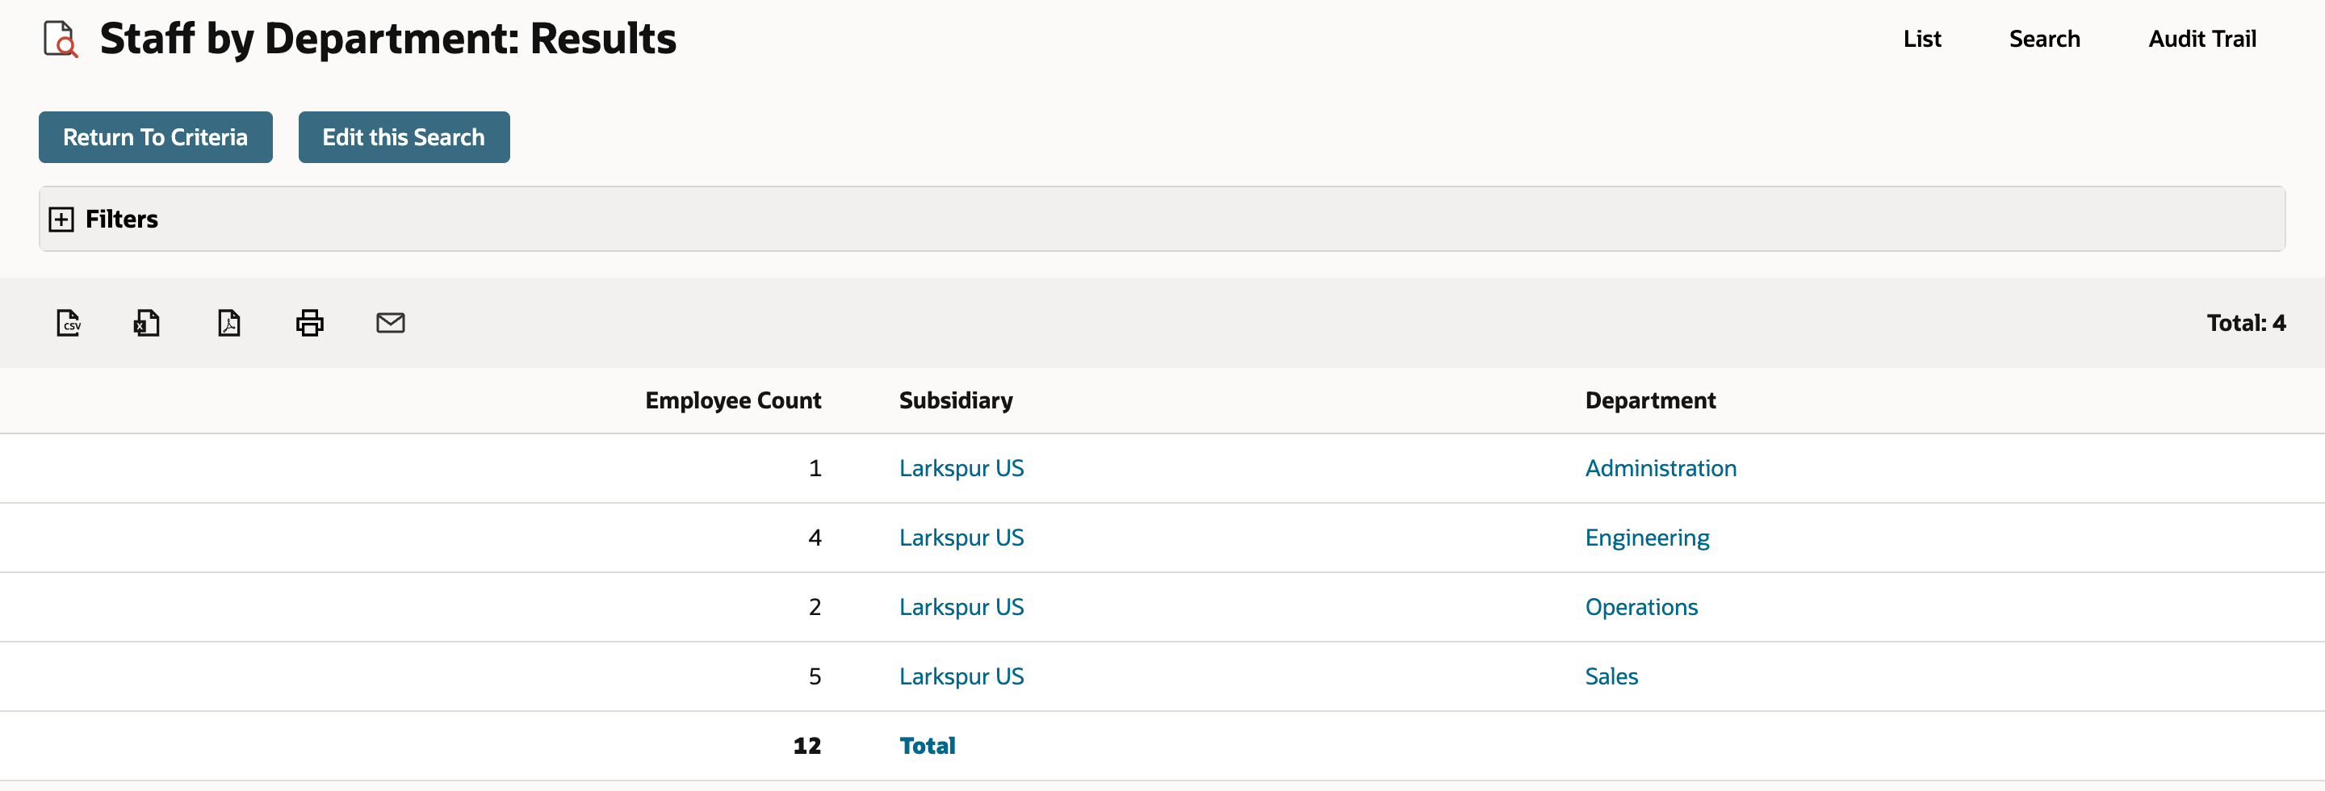
Task: Open the Engineering department link
Action: tap(1646, 538)
